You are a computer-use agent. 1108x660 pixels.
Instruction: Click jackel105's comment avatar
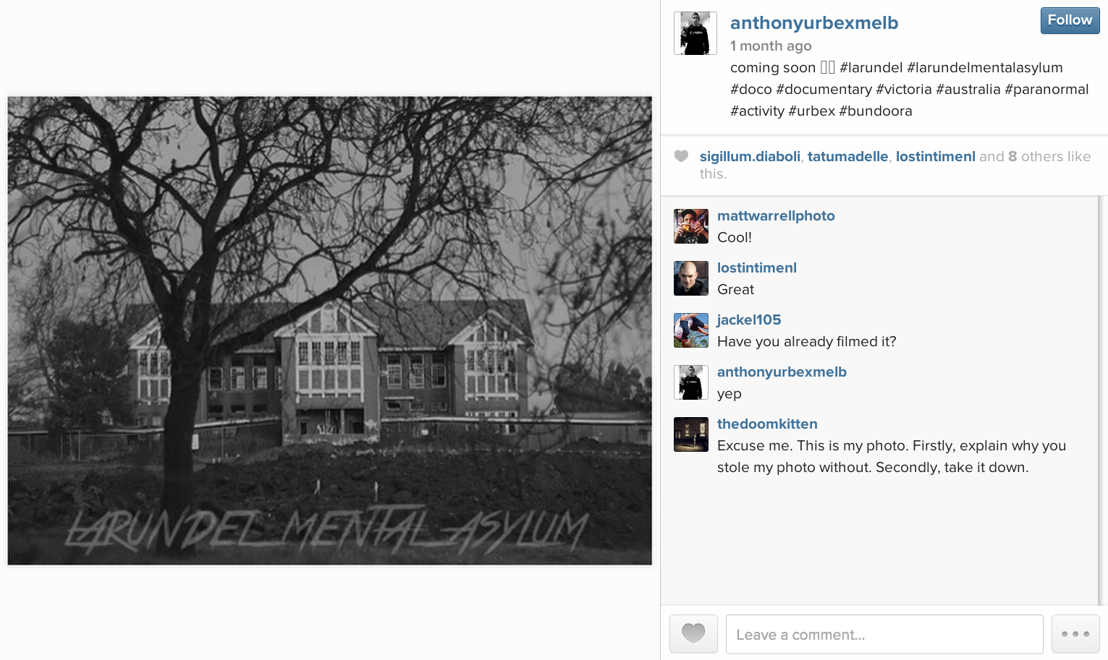(691, 330)
